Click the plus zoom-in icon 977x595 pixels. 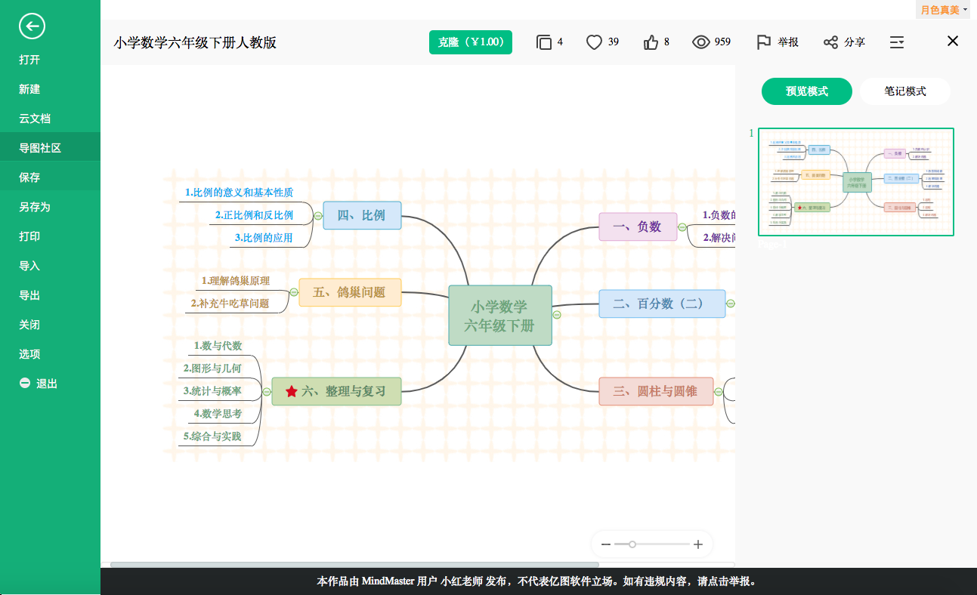(x=698, y=544)
